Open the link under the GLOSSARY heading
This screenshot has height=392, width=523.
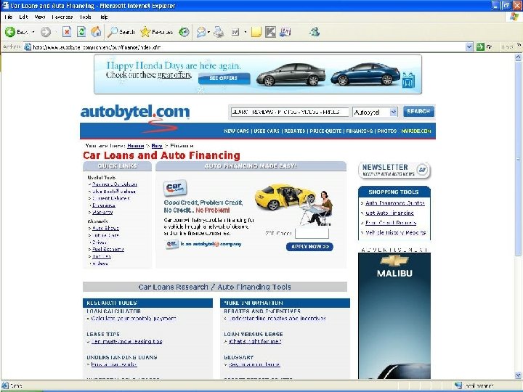pos(254,364)
